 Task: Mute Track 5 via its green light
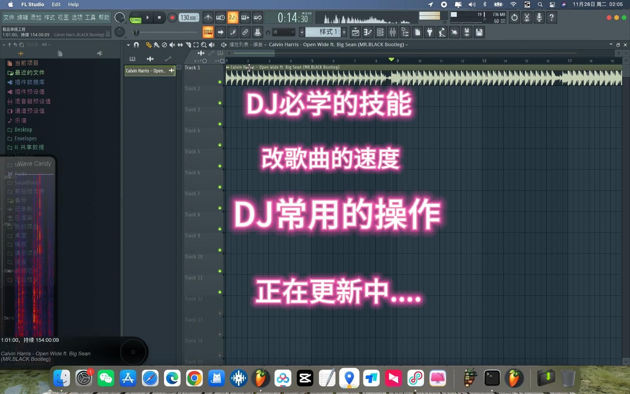(220, 166)
